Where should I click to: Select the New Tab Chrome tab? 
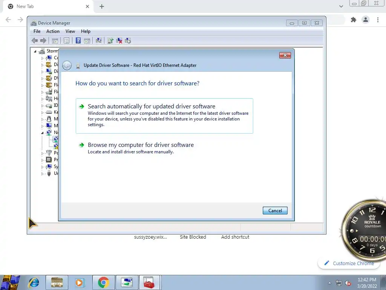[x=48, y=7]
